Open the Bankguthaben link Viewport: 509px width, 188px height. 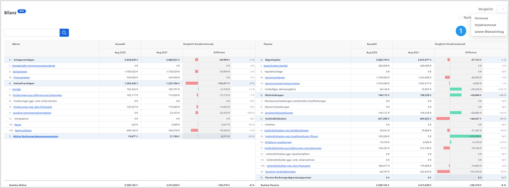(x=23, y=130)
